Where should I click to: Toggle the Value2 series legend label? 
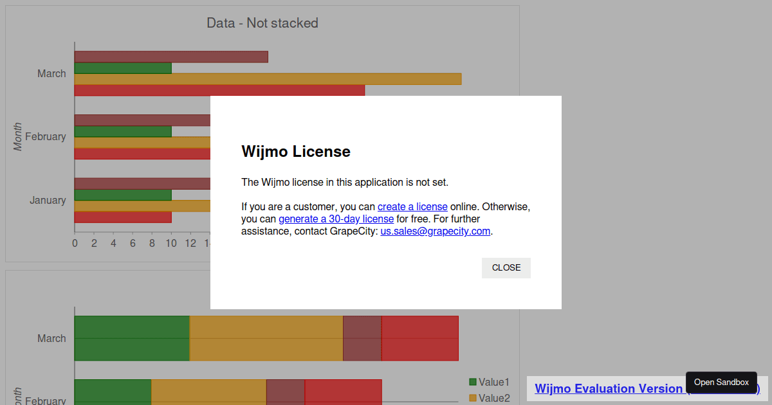click(494, 399)
